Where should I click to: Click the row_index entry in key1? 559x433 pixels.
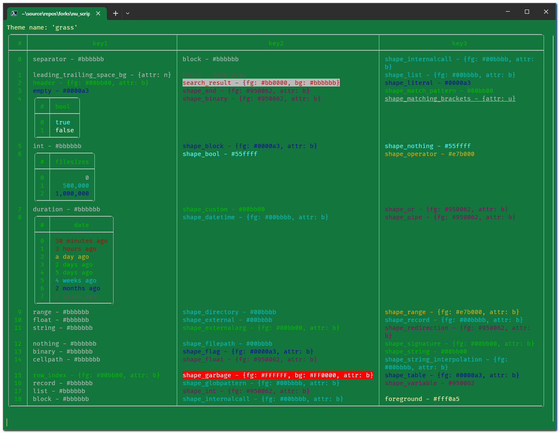[x=96, y=375]
